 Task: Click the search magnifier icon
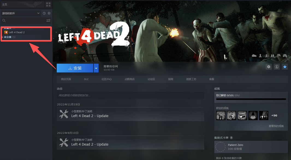4,20
